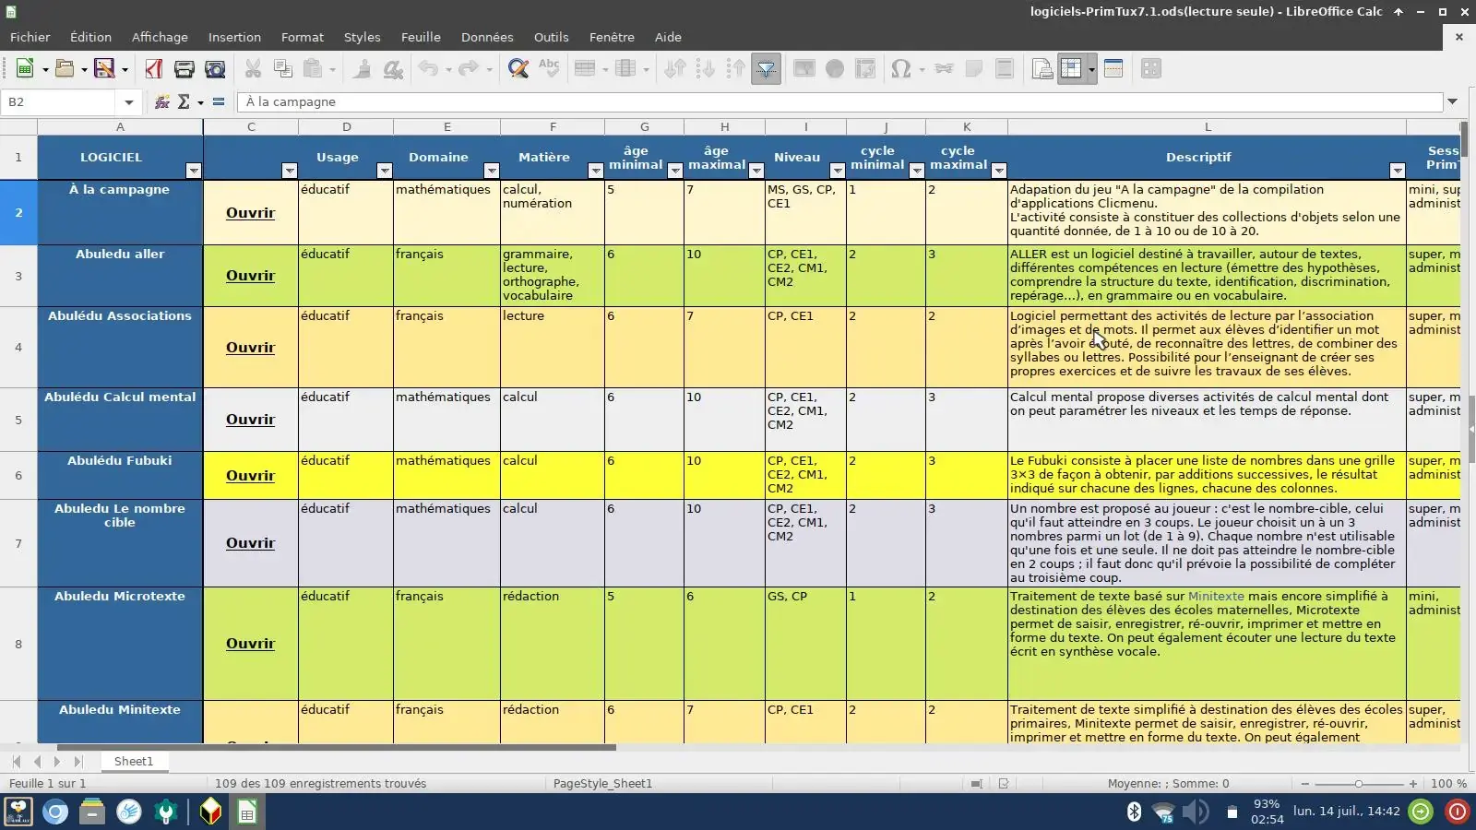This screenshot has width=1476, height=830.
Task: Click the horizontal scrollbar thumb
Action: pyautogui.click(x=336, y=748)
